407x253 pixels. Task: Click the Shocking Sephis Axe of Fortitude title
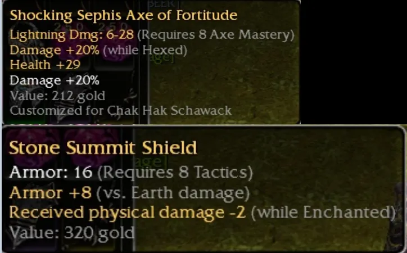[124, 15]
